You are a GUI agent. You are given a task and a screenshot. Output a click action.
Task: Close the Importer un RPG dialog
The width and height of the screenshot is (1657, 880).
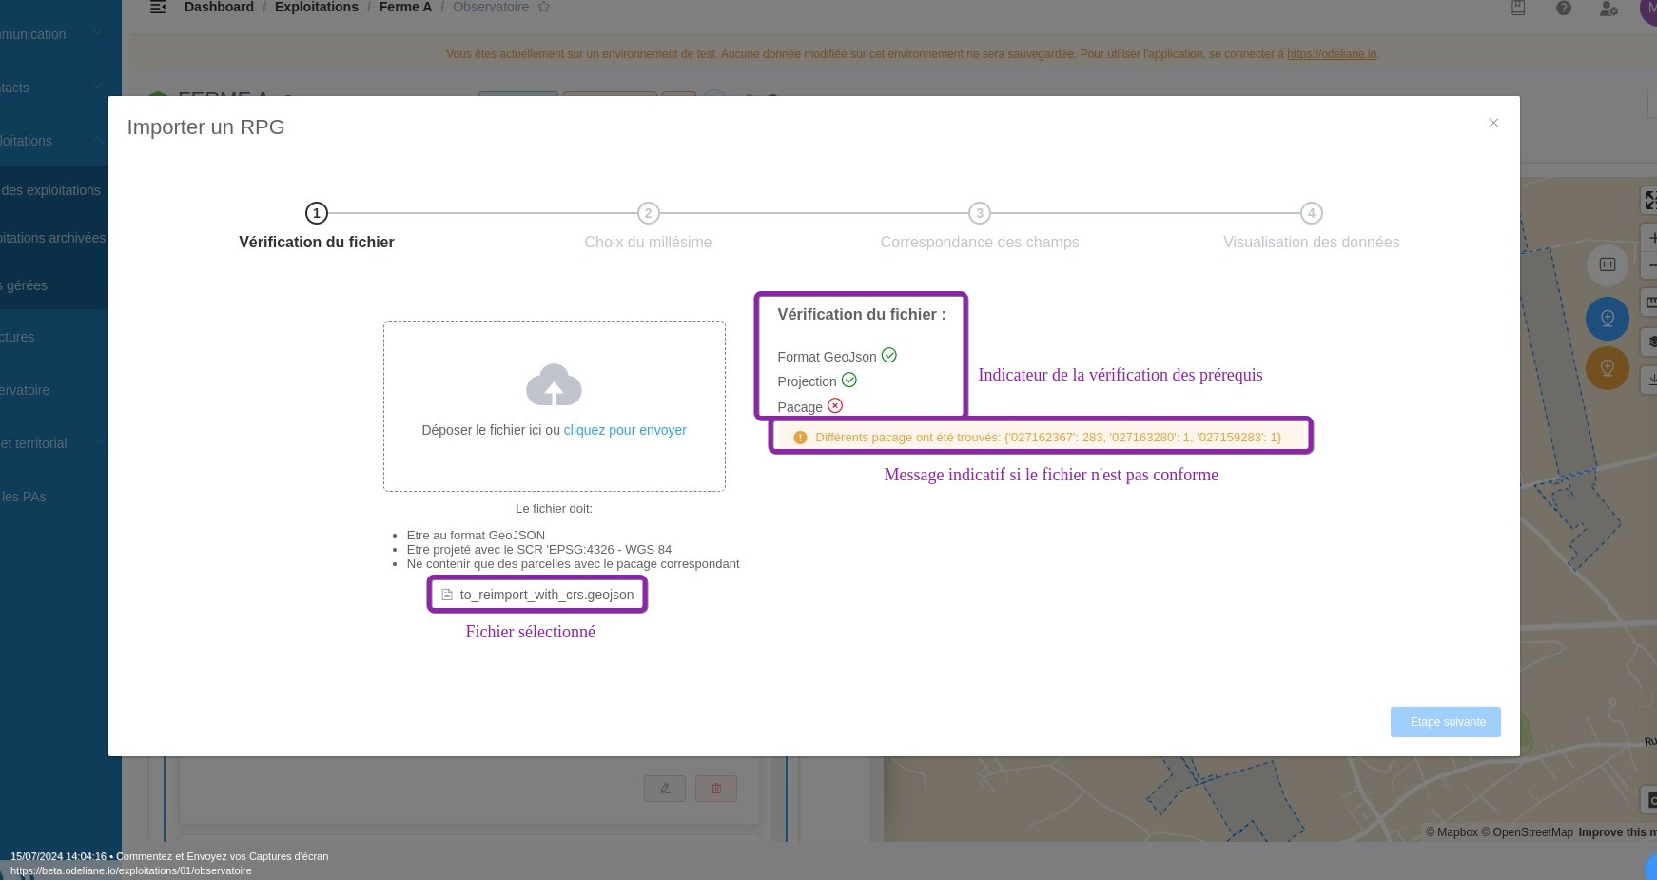1493,123
